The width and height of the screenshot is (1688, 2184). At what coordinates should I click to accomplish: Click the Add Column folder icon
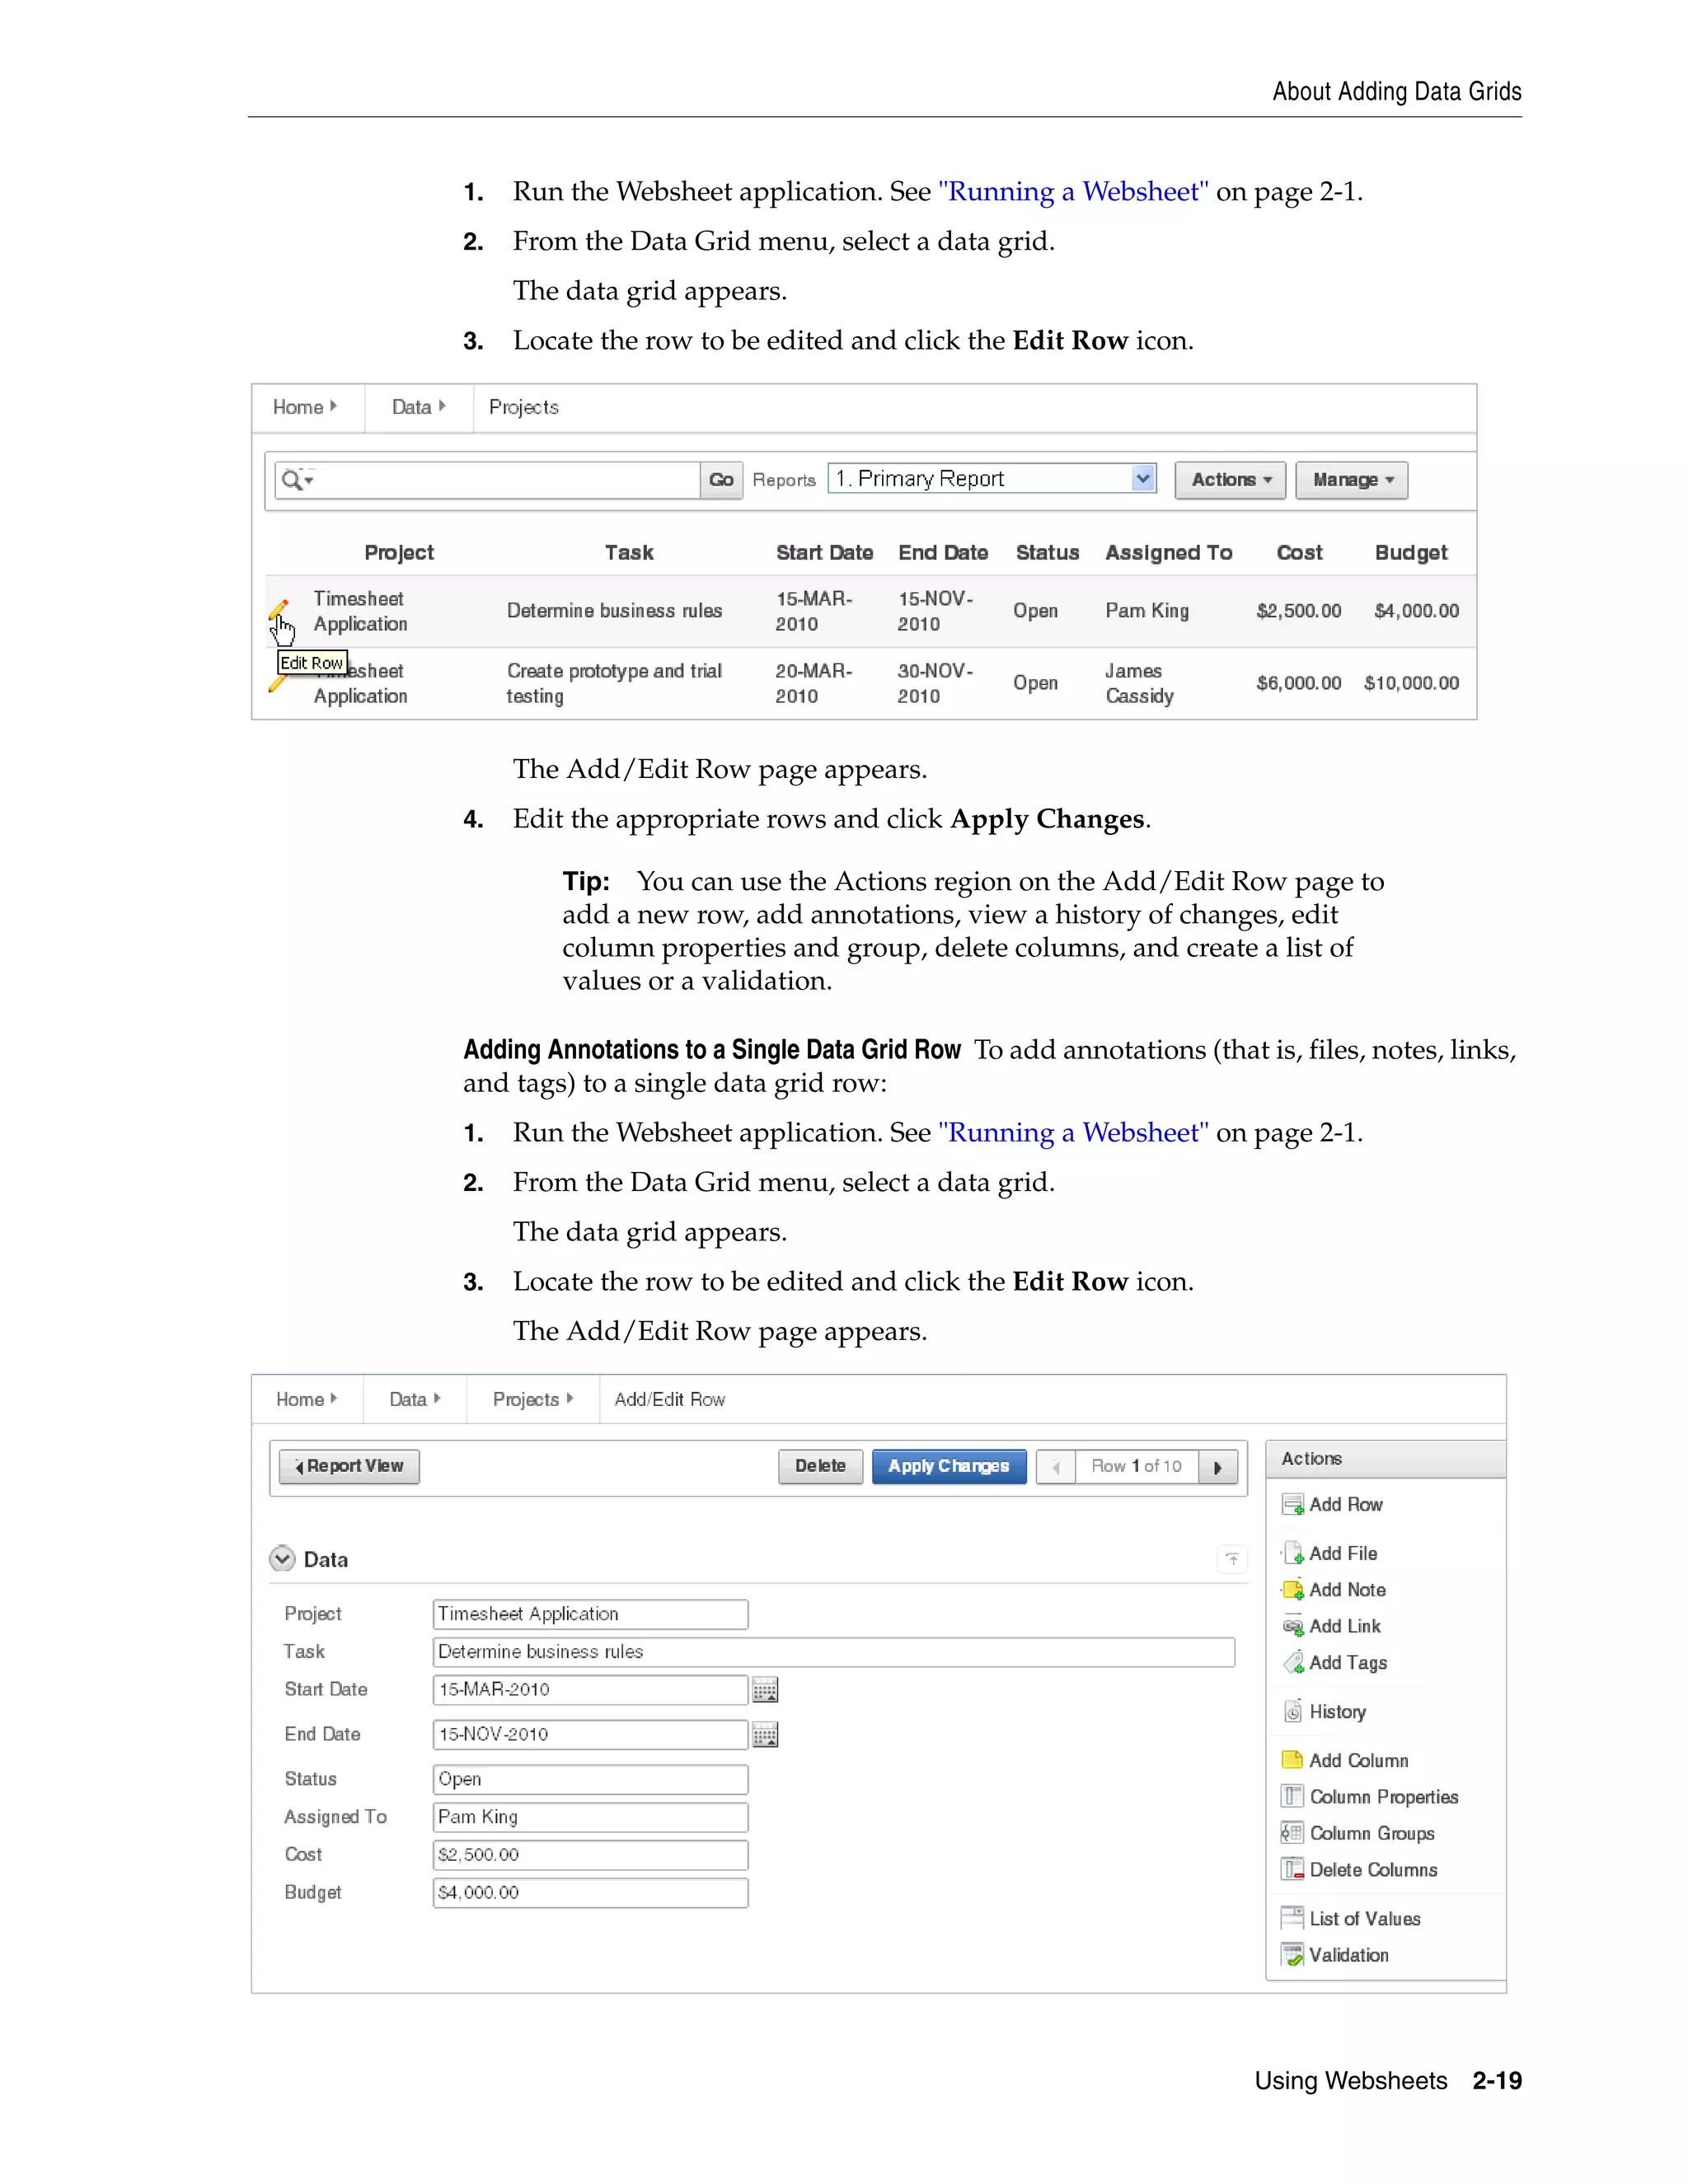[1292, 1760]
